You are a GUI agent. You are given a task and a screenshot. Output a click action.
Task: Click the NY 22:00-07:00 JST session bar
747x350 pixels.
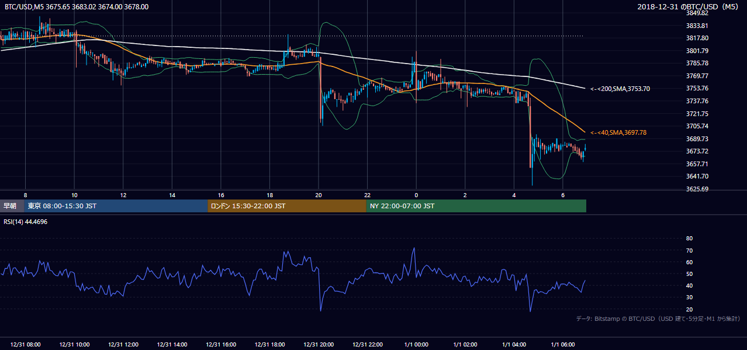(x=476, y=206)
